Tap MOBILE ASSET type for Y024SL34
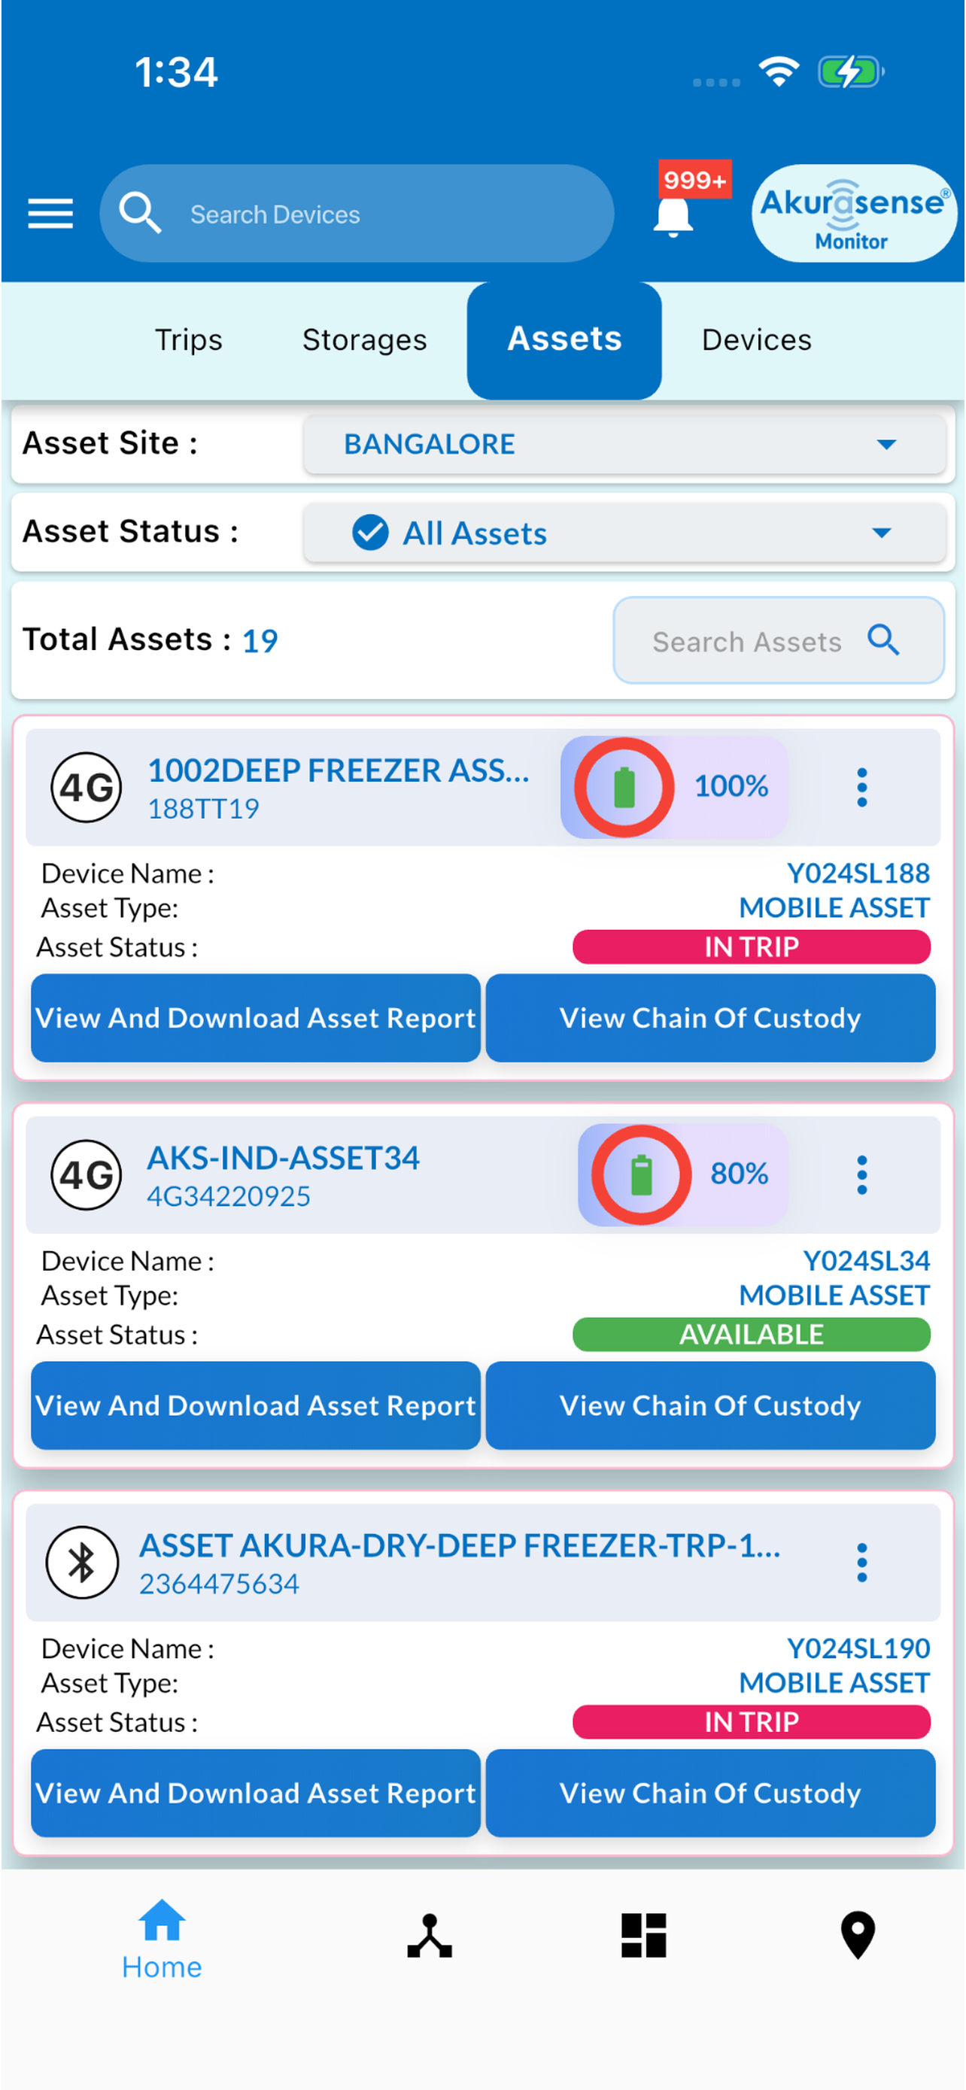 (x=834, y=1296)
